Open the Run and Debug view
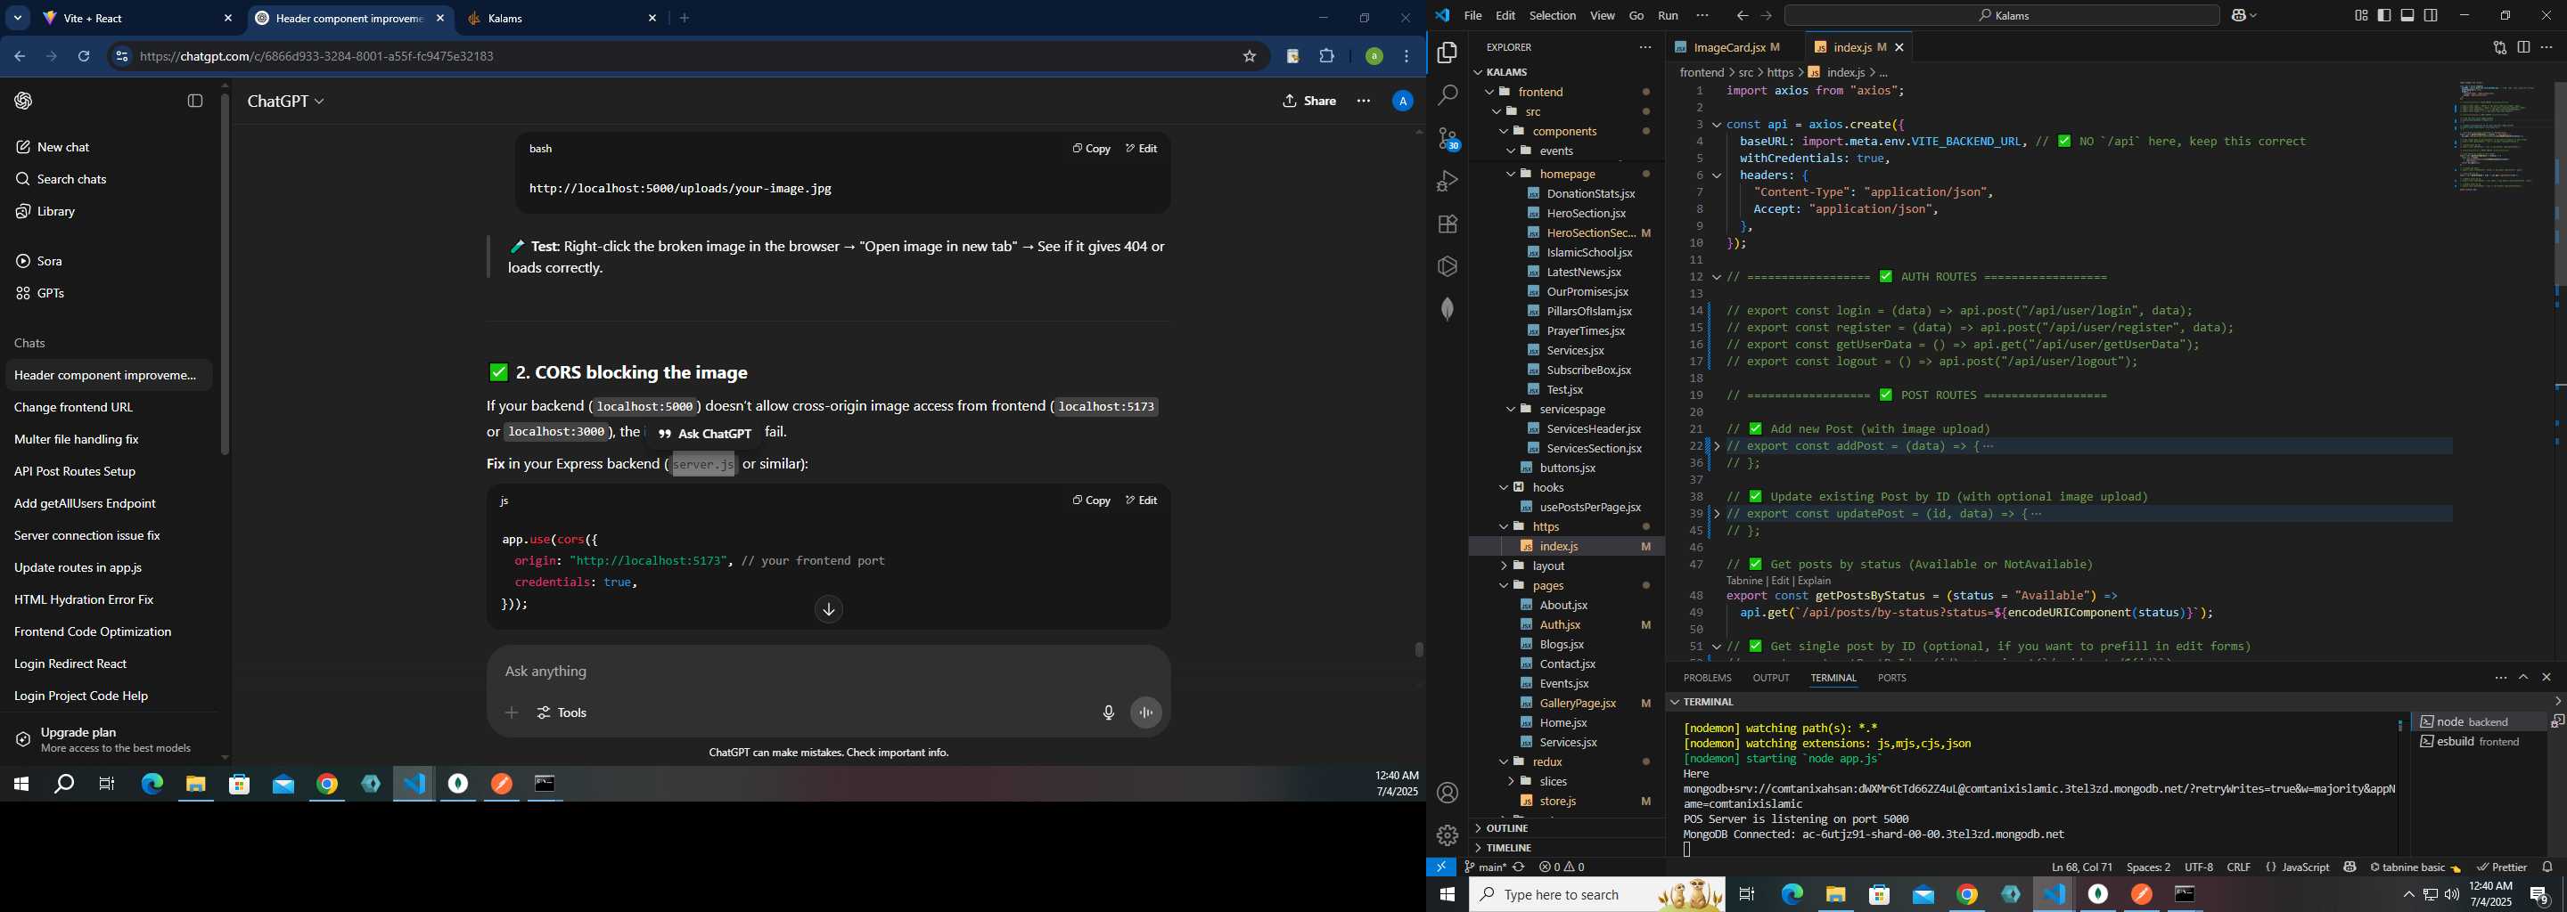Viewport: 2567px width, 912px height. tap(1447, 181)
